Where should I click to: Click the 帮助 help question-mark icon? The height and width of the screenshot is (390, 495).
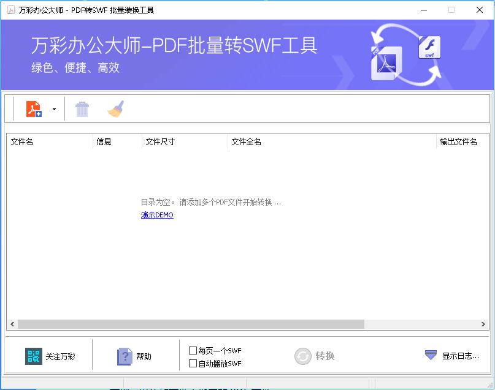[123, 355]
